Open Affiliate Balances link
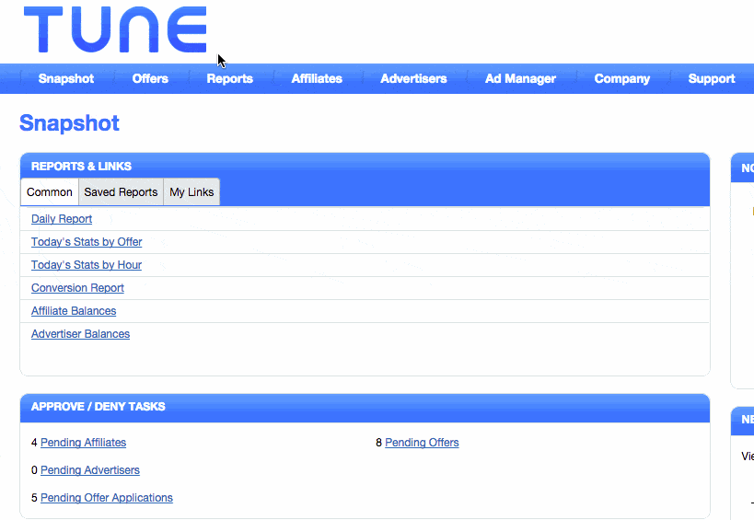The height and width of the screenshot is (520, 754). (x=74, y=311)
